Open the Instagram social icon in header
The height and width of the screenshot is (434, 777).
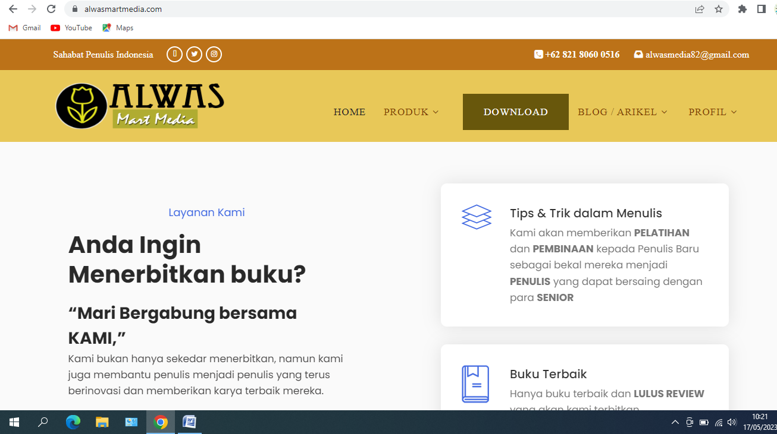pyautogui.click(x=214, y=55)
